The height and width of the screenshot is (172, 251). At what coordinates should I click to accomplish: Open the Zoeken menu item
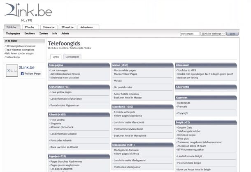tap(44, 34)
